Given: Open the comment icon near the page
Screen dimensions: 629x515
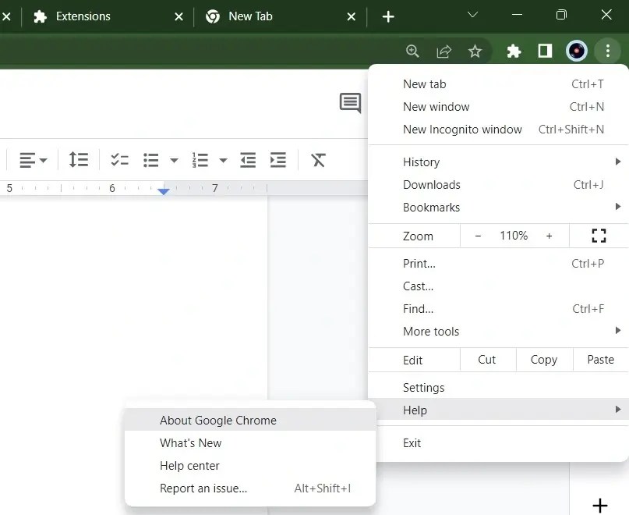Looking at the screenshot, I should 350,102.
